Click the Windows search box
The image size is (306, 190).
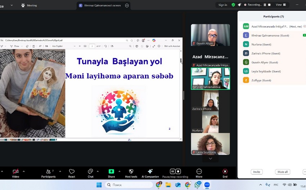[129, 185]
